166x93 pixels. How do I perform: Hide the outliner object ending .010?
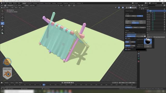[x=164, y=30]
